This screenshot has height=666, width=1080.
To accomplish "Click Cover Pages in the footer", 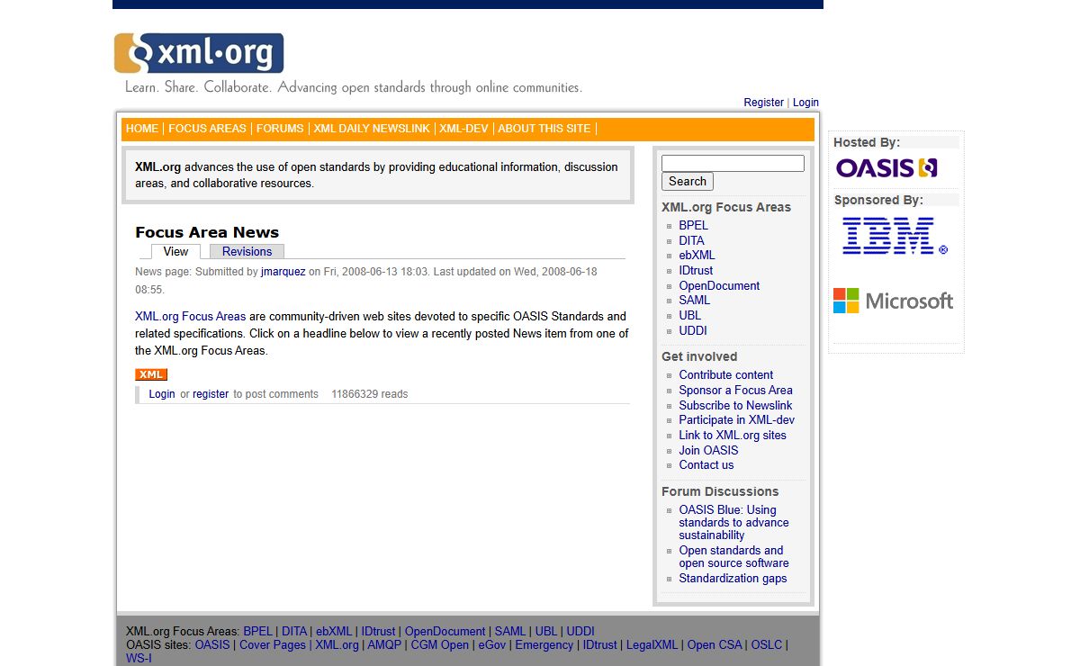I will click(273, 645).
